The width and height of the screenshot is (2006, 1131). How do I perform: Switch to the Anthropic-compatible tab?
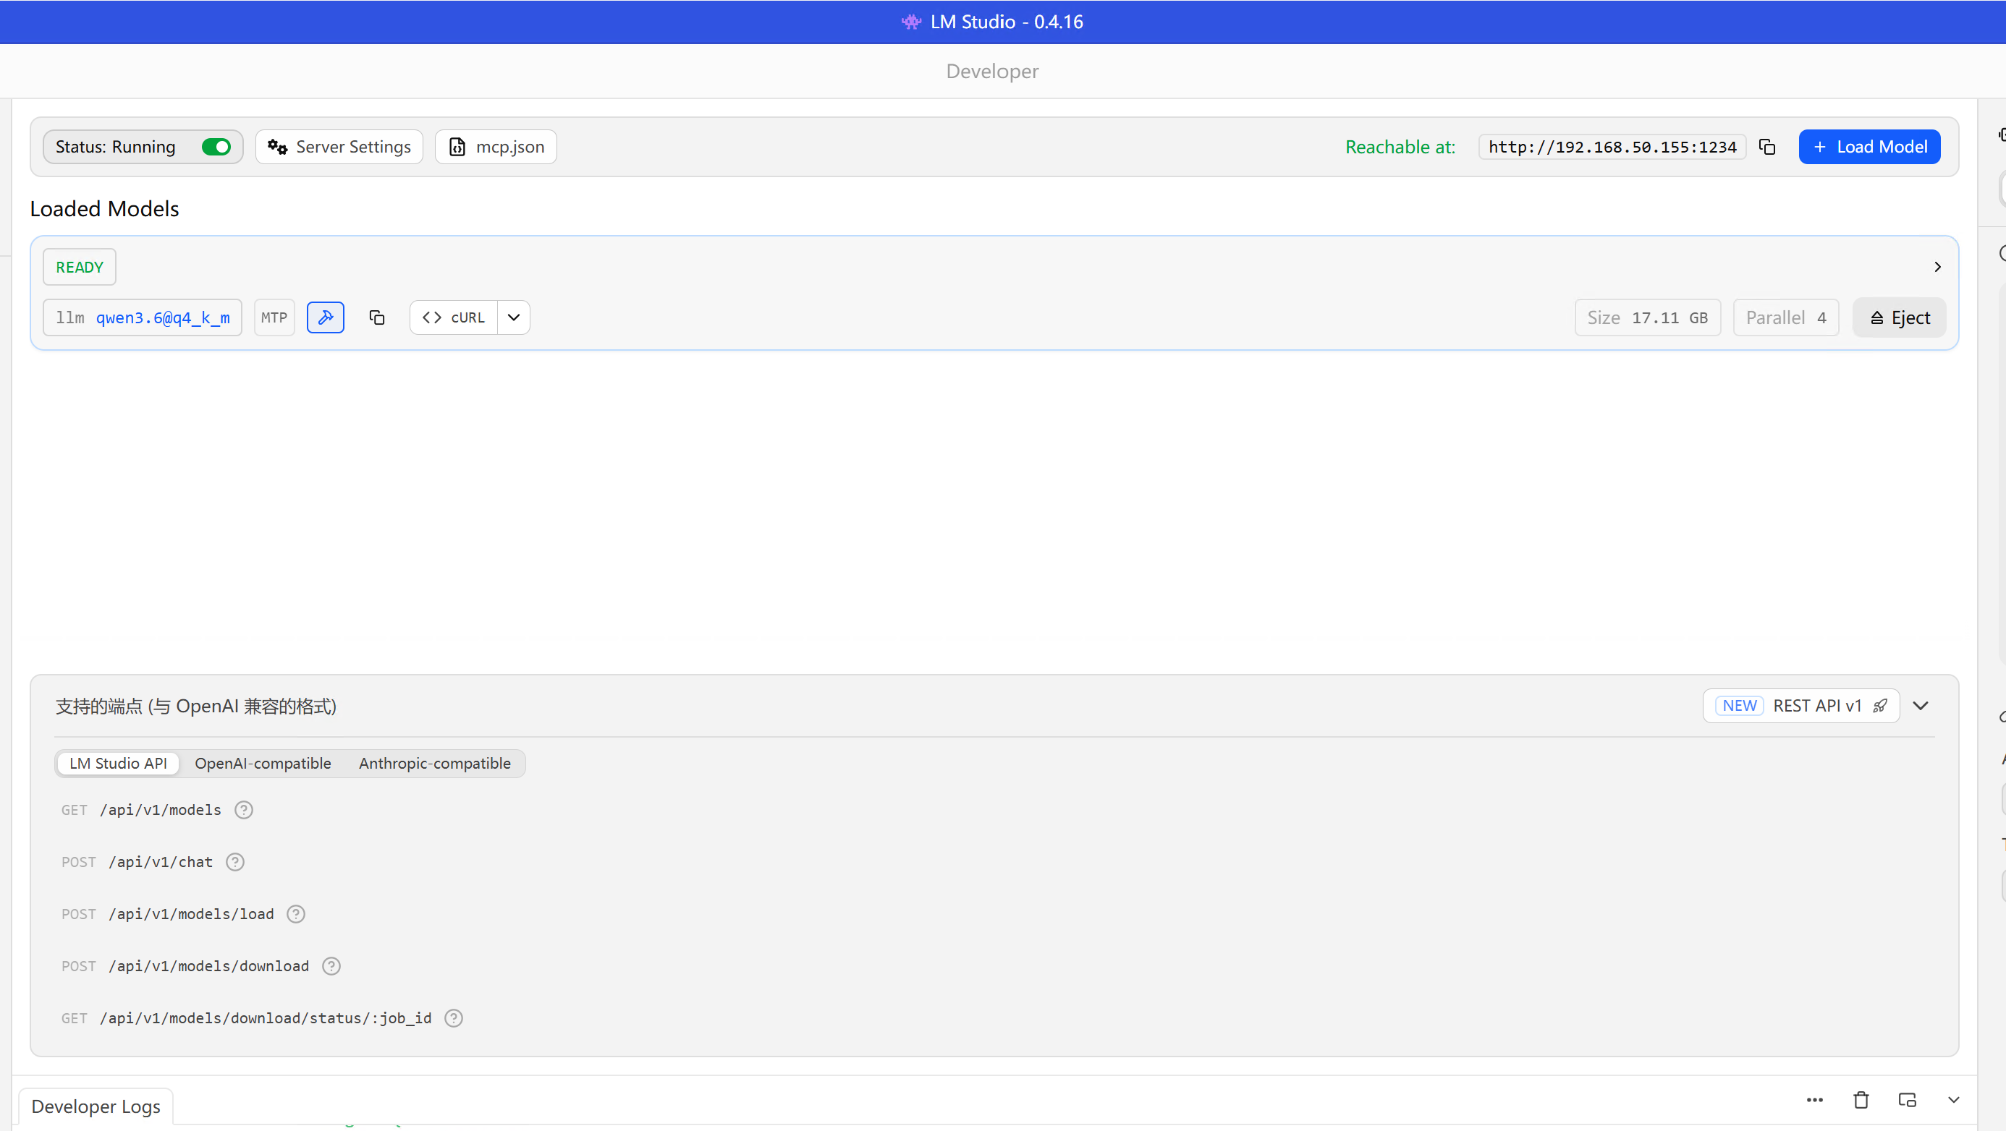pyautogui.click(x=434, y=764)
